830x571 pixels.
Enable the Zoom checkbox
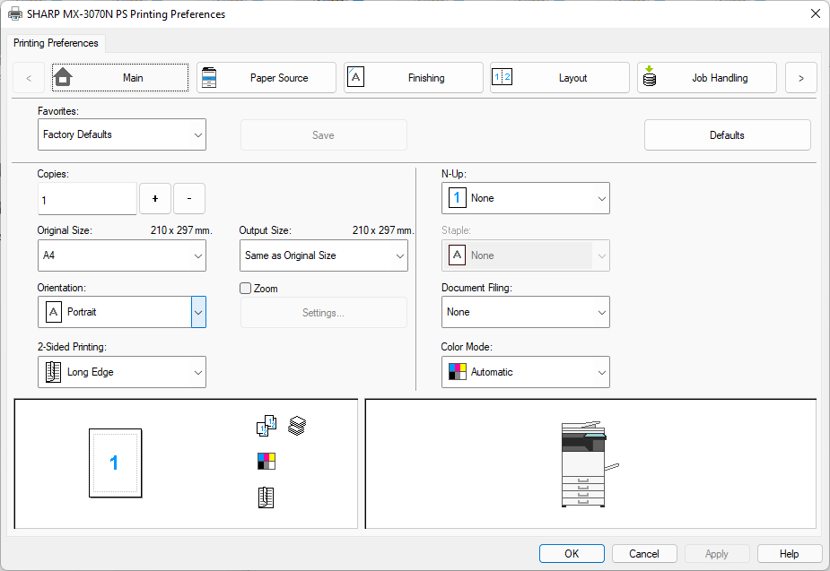pos(246,289)
